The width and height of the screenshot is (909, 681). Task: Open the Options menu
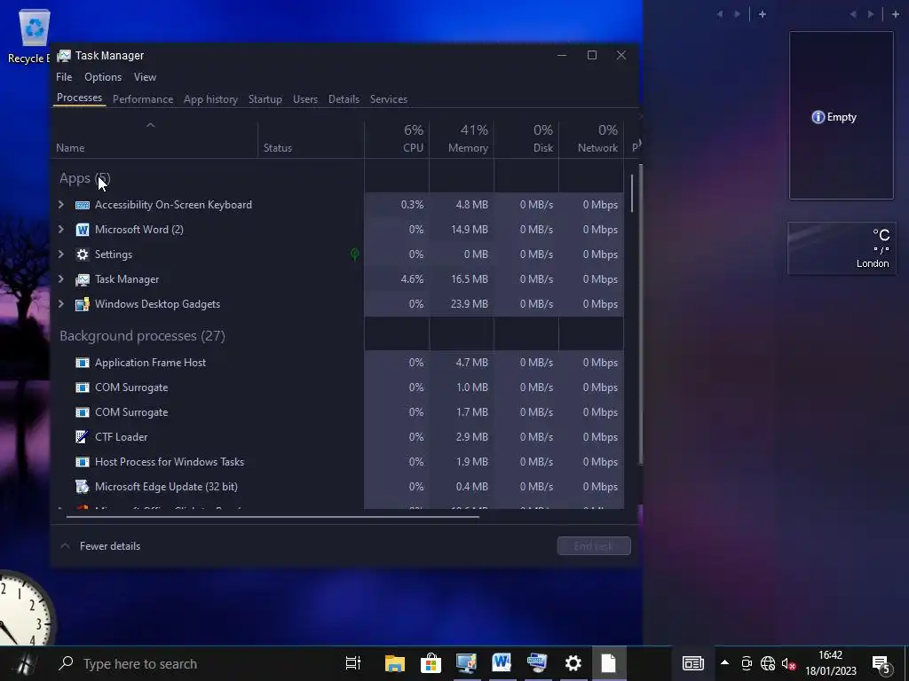[103, 77]
